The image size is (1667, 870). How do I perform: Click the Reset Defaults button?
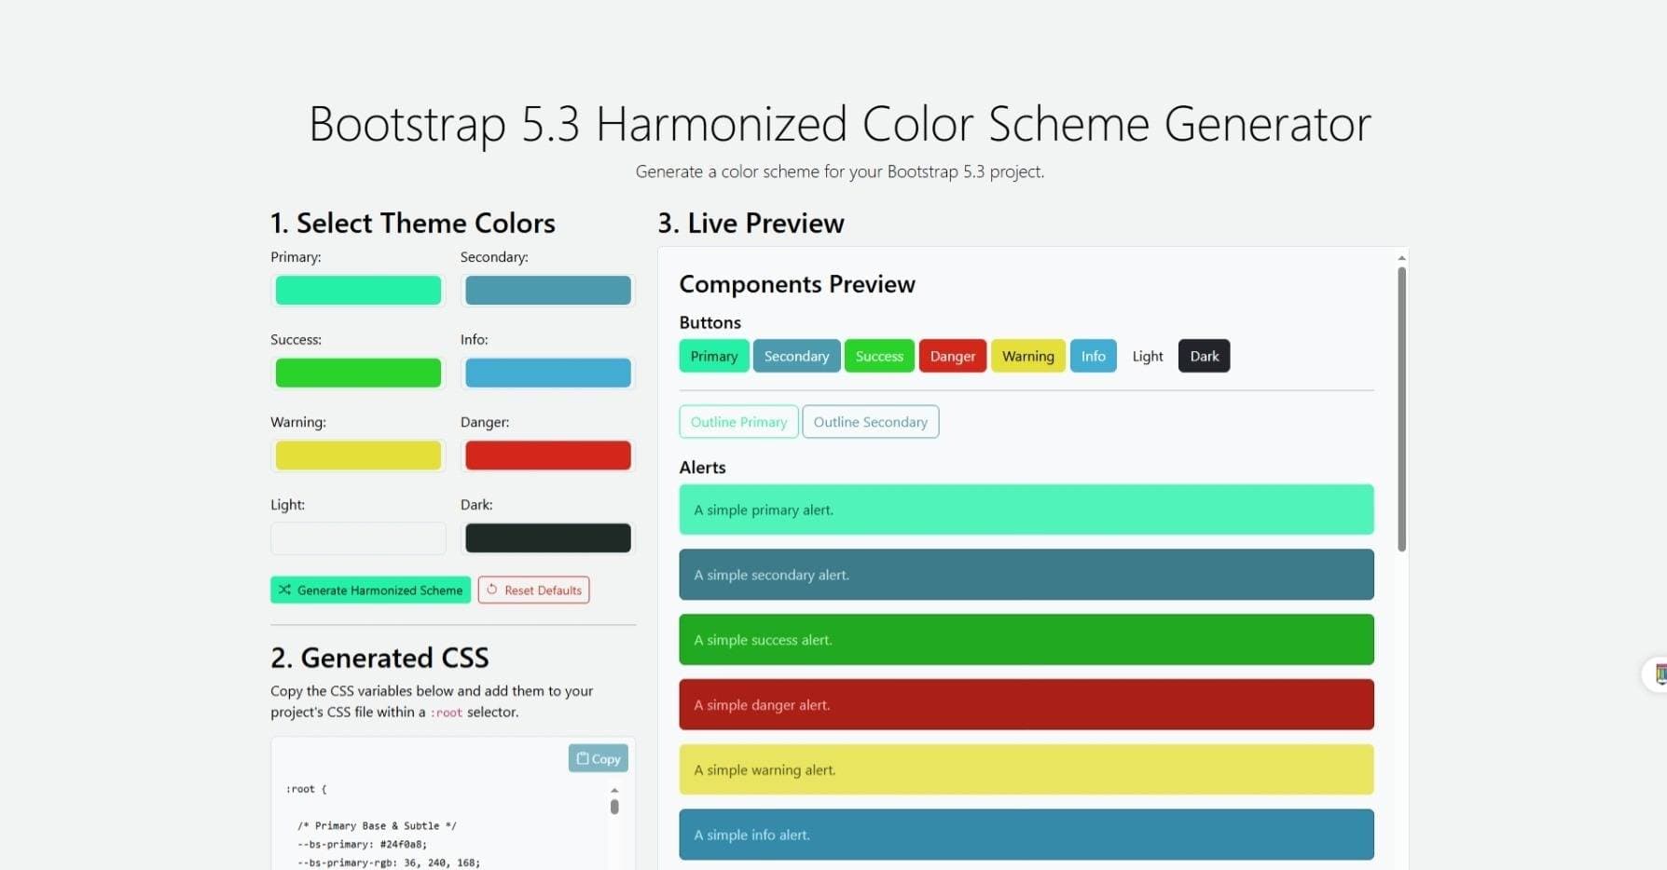coord(533,590)
